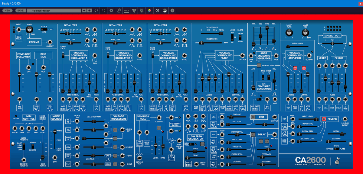Screen dimensions: 363x174
Task: Load next preset with right arrow
Action: pos(90,10)
